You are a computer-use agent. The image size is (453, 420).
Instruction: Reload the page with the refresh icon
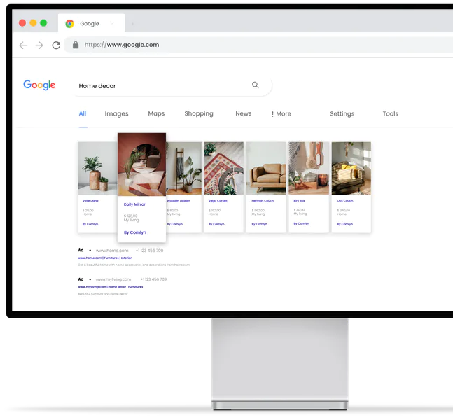[56, 45]
